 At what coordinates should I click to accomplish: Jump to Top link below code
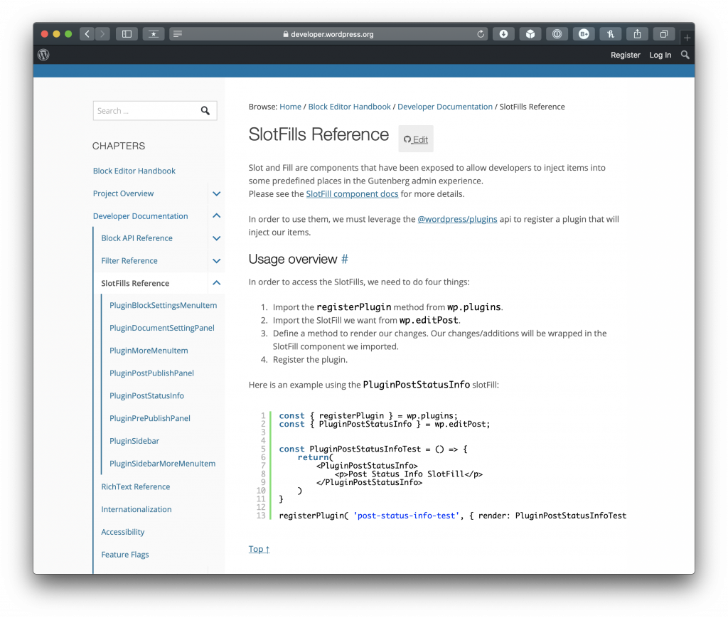[x=259, y=549]
